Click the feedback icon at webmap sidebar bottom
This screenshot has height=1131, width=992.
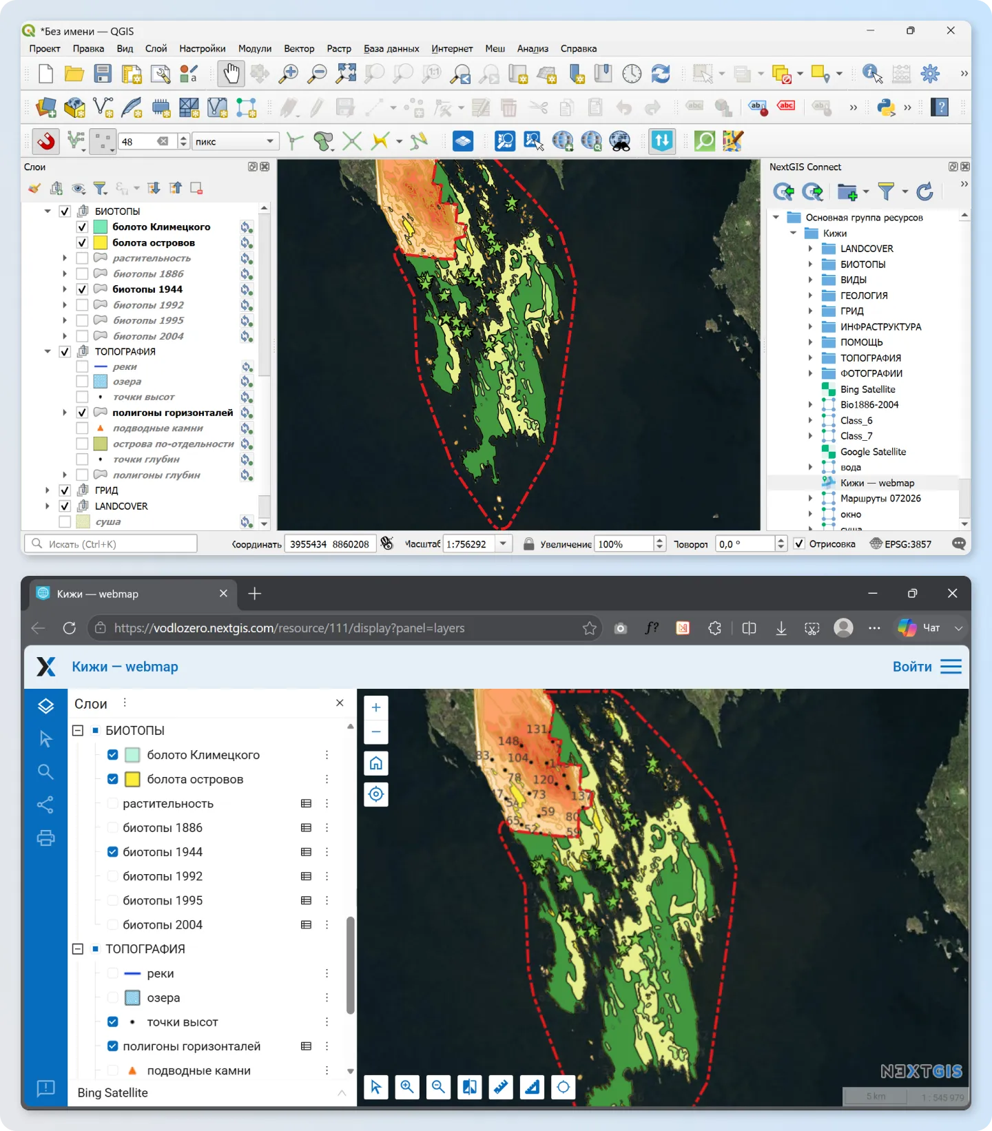(45, 1088)
